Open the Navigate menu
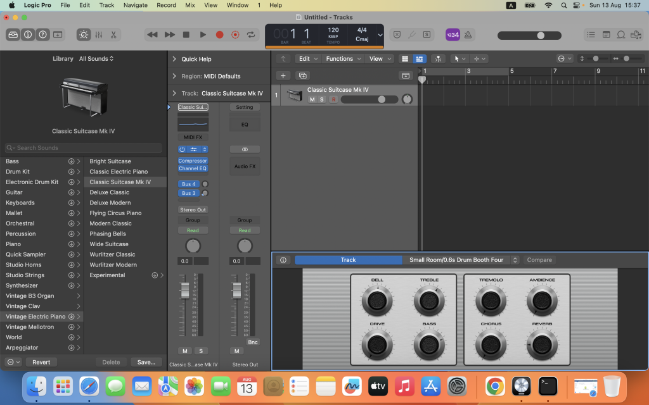This screenshot has width=649, height=405. 136,5
